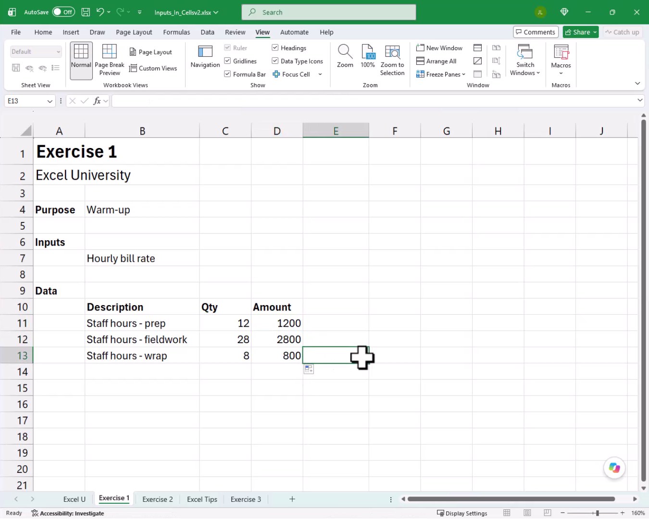Click the Copilot floating icon
Screen dimensions: 649x519
pos(614,468)
